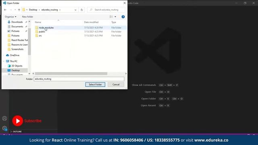Go back using the dialog back arrow
258x145 pixels.
click(5, 10)
